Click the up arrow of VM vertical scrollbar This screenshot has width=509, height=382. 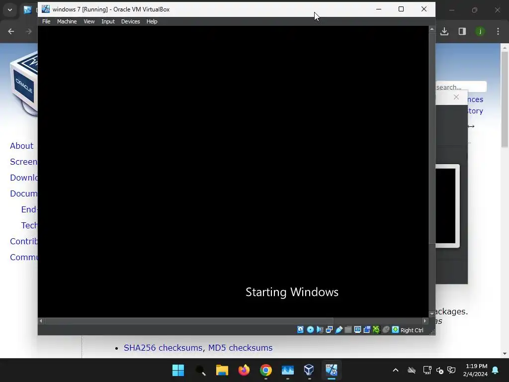point(432,29)
